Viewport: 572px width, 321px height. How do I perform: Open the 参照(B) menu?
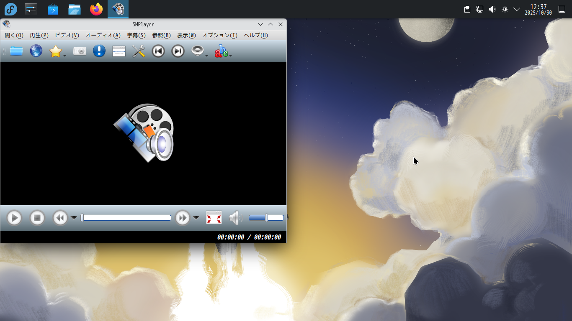click(162, 36)
